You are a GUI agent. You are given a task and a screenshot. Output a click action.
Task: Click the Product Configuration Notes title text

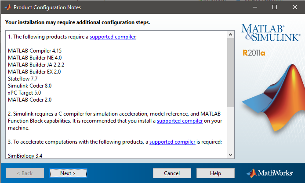(47, 7)
